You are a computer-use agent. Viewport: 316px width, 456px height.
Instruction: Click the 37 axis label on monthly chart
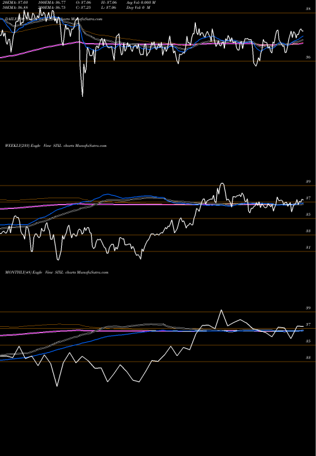(x=308, y=324)
